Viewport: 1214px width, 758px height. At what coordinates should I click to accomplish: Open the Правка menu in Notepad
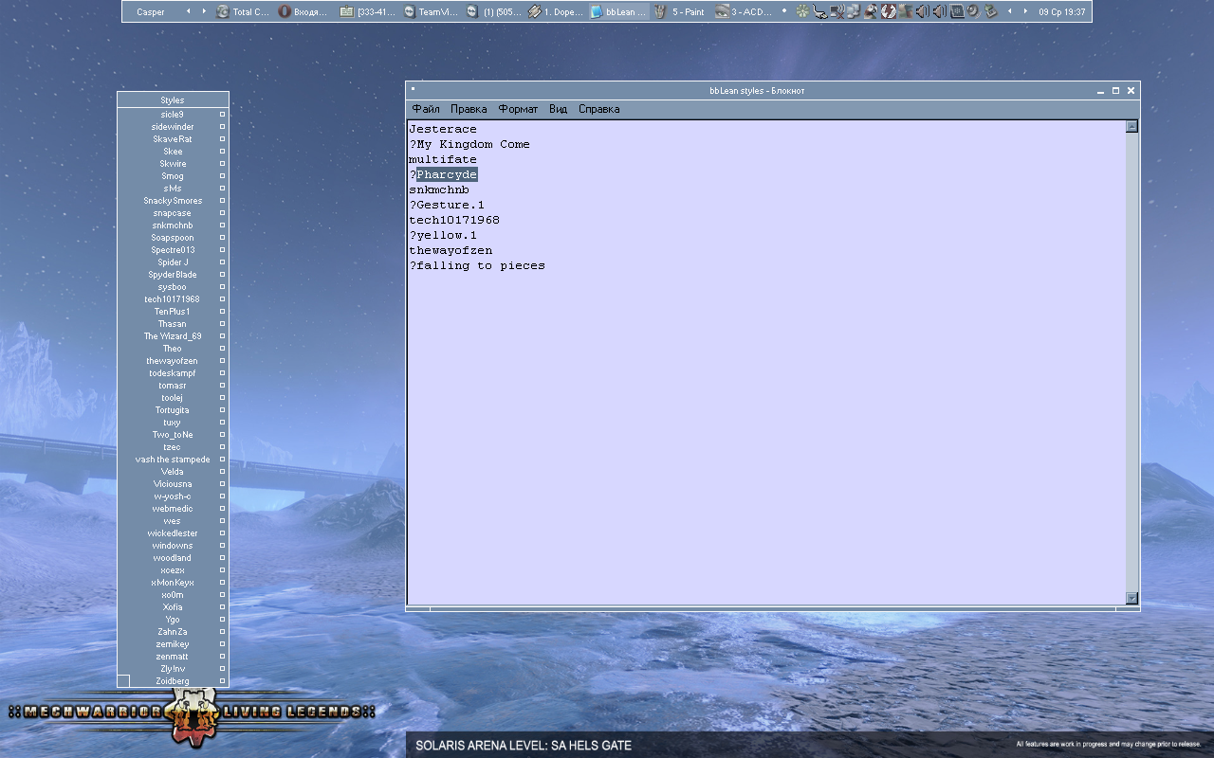click(469, 109)
